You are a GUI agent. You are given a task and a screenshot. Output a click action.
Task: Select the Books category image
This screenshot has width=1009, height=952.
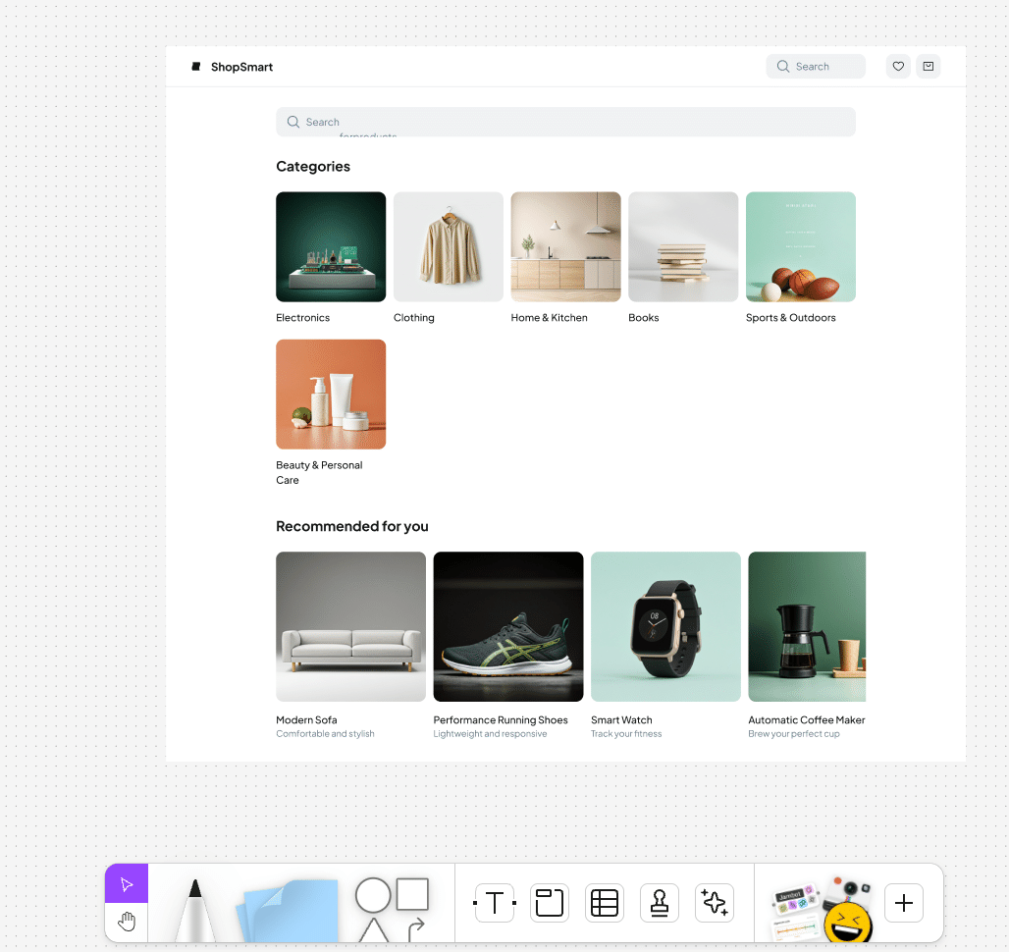pos(683,246)
